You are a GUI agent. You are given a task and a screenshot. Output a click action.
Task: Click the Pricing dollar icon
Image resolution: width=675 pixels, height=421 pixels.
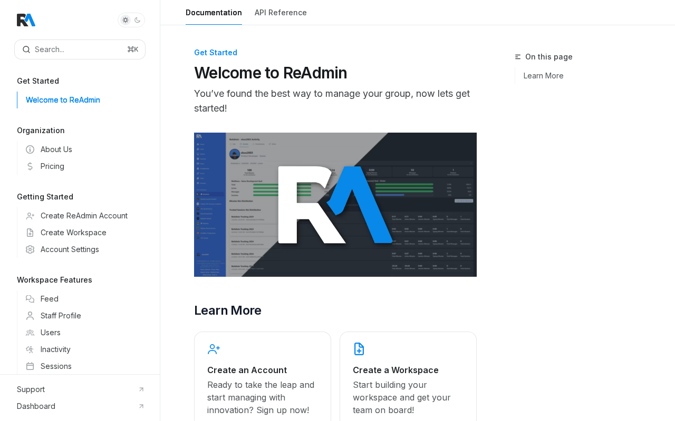coord(30,166)
